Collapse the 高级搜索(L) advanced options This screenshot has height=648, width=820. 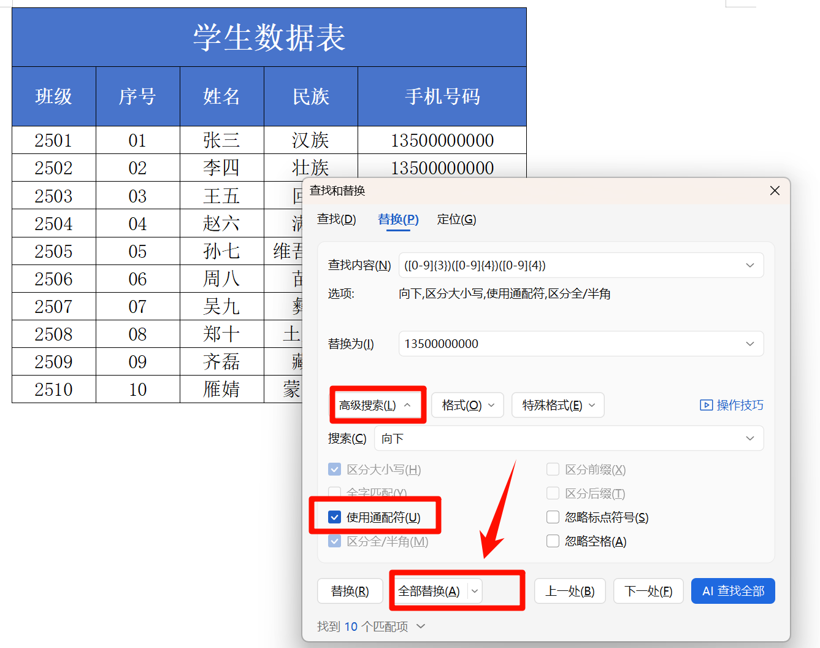pos(378,405)
